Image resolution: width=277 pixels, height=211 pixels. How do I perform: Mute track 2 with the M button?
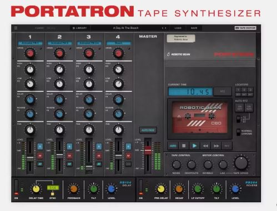[x=69, y=156]
